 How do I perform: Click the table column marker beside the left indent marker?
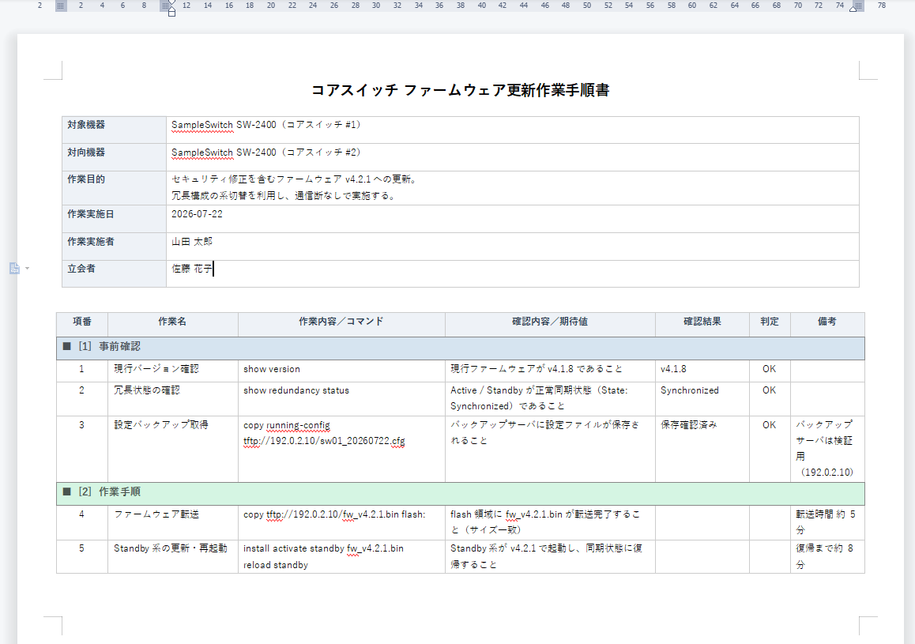(165, 6)
